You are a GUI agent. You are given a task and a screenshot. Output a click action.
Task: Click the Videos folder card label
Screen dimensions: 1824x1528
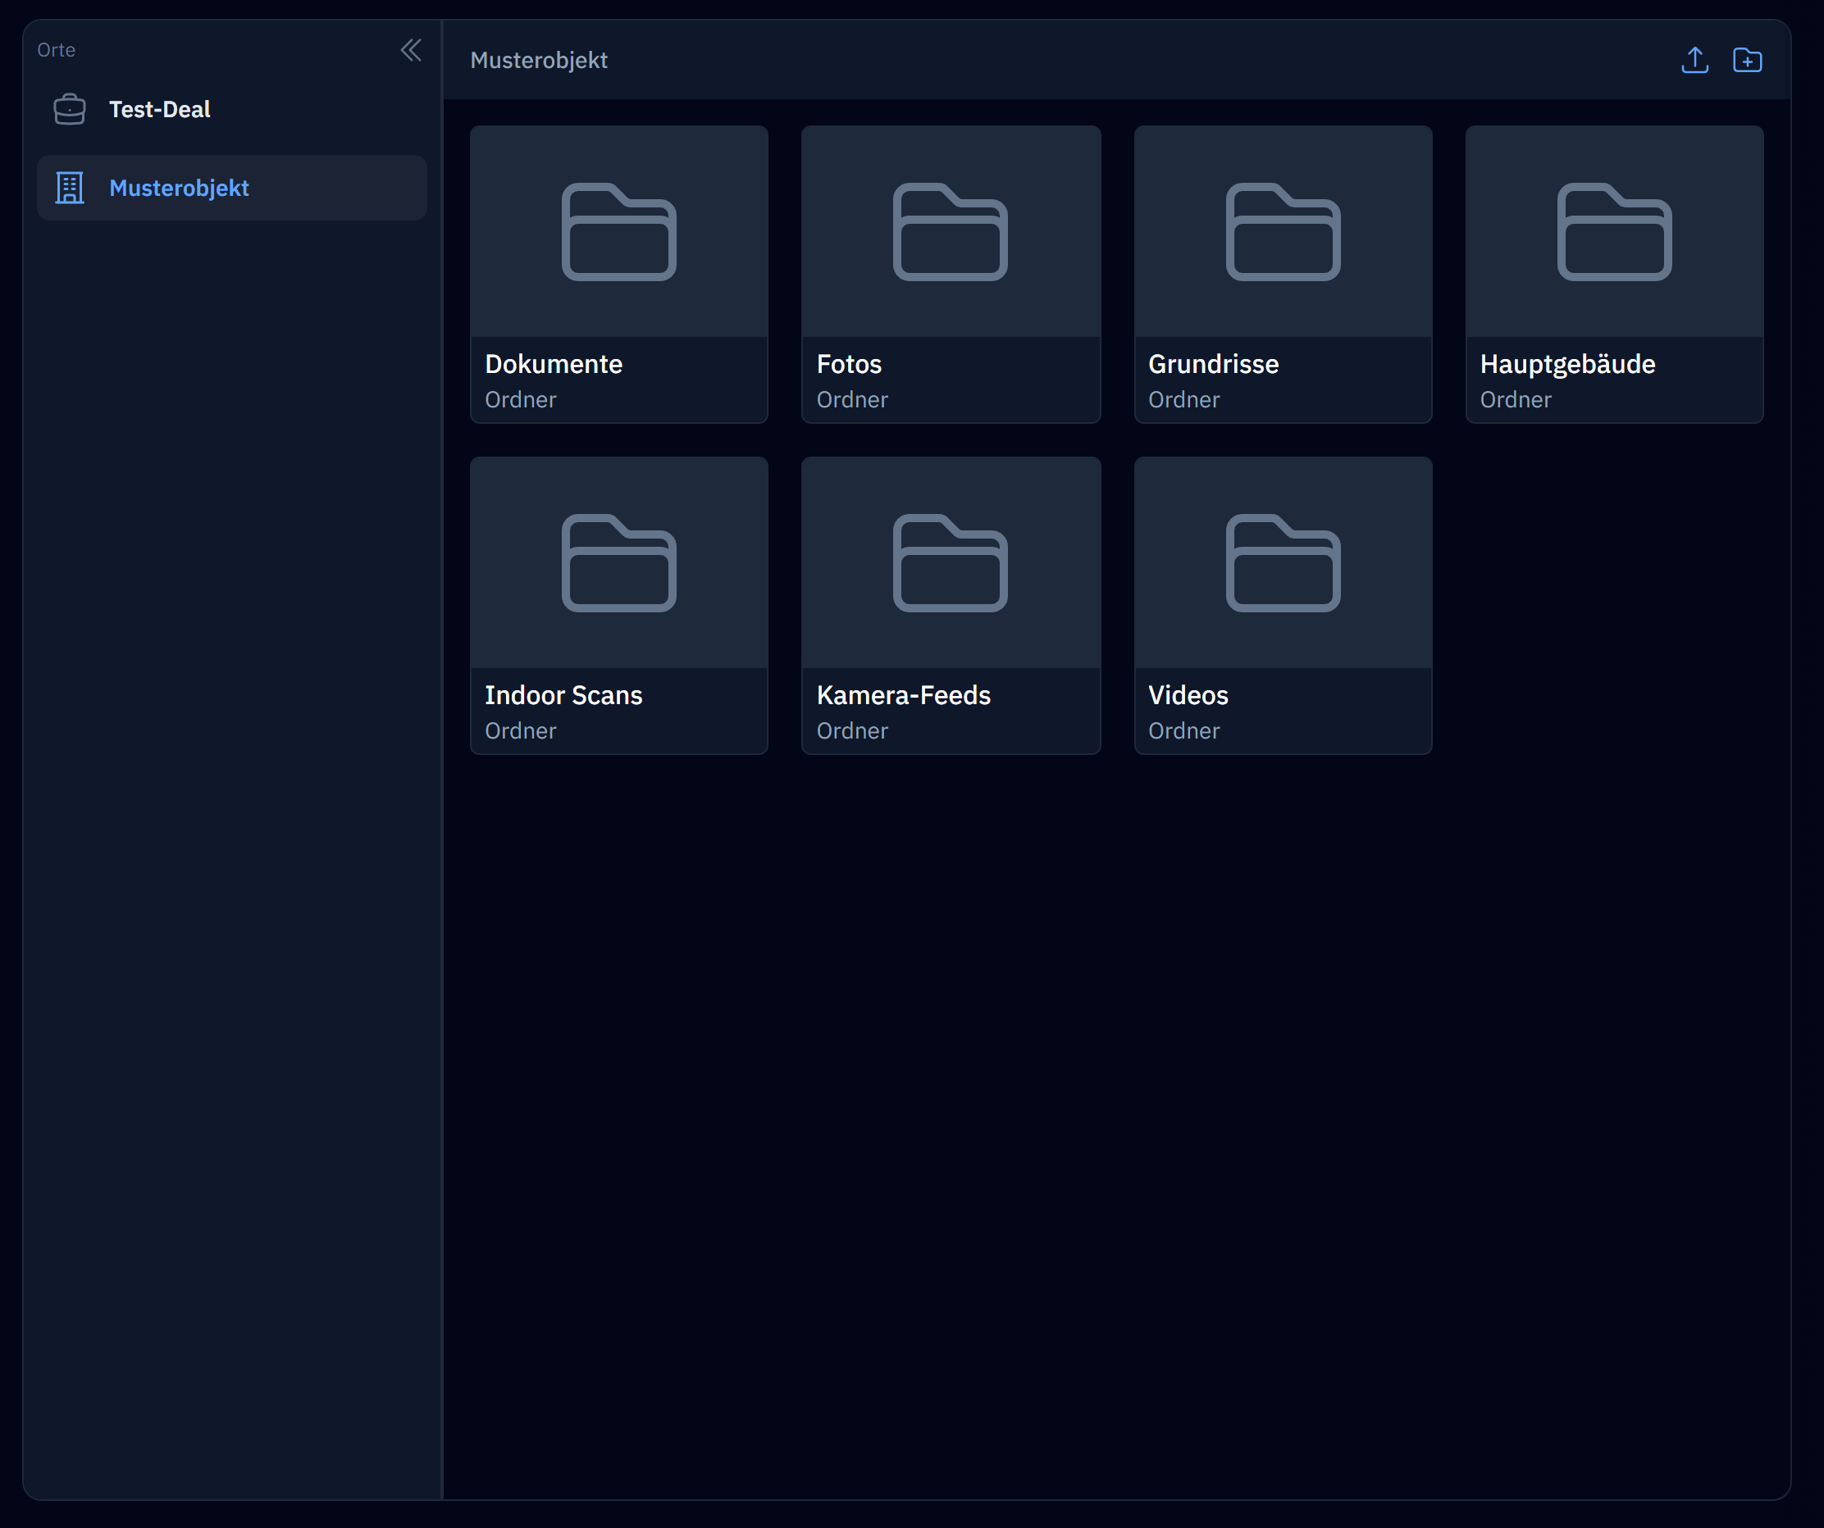pyautogui.click(x=1188, y=694)
